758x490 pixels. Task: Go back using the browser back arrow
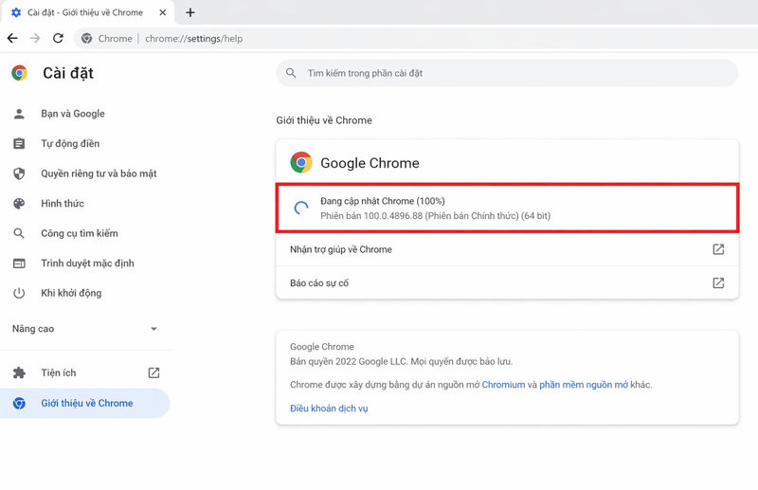coord(12,38)
